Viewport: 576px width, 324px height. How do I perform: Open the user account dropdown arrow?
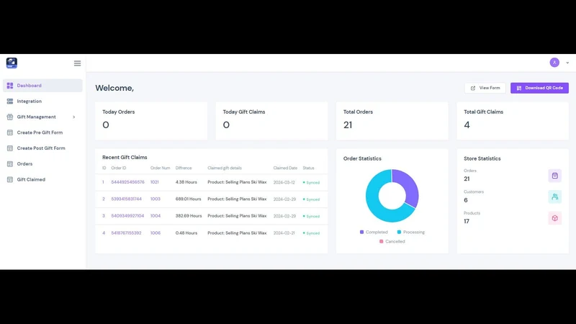tap(567, 63)
